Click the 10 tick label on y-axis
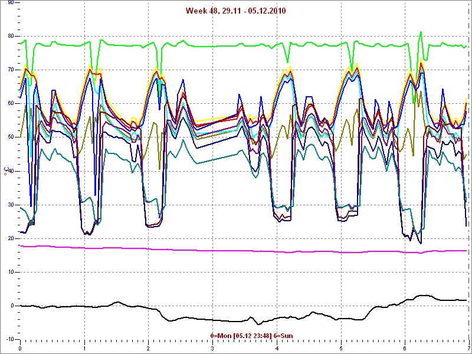The height and width of the screenshot is (354, 472). 10,272
